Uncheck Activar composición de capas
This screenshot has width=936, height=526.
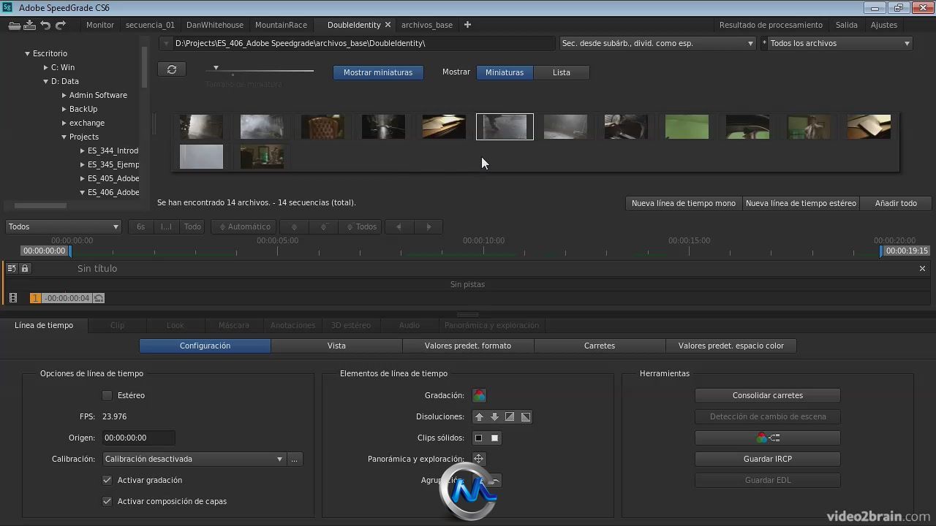click(x=107, y=501)
